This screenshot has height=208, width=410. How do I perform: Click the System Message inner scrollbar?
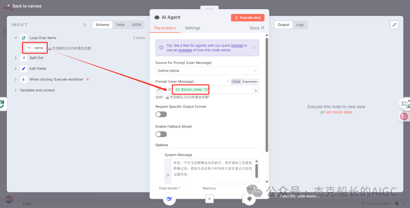coord(257,171)
